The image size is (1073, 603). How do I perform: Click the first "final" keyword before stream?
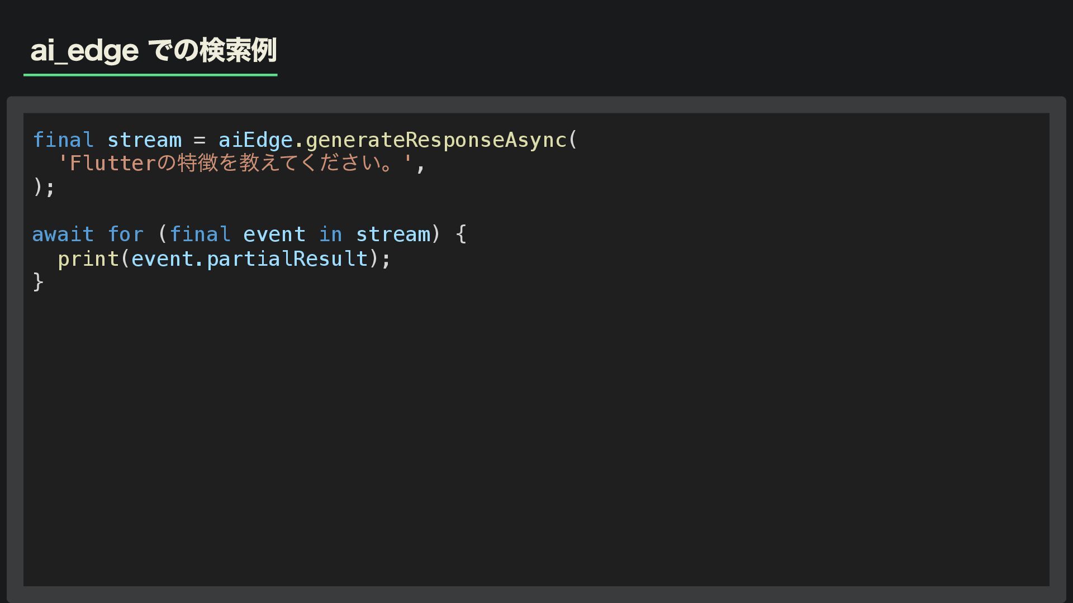click(x=63, y=140)
